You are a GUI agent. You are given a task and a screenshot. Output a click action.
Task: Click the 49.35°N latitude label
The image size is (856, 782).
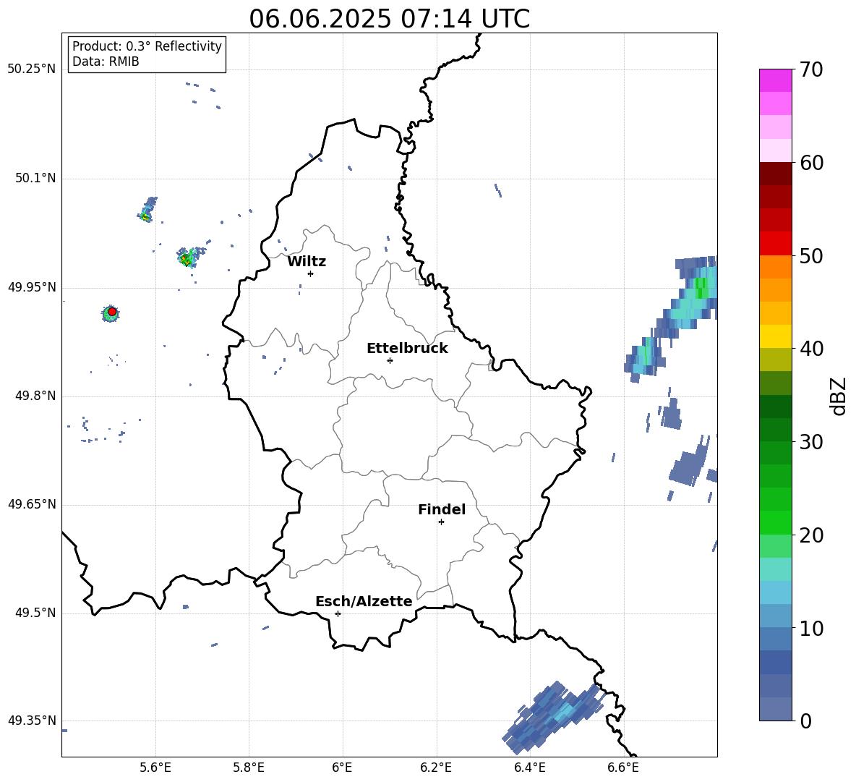(x=32, y=721)
